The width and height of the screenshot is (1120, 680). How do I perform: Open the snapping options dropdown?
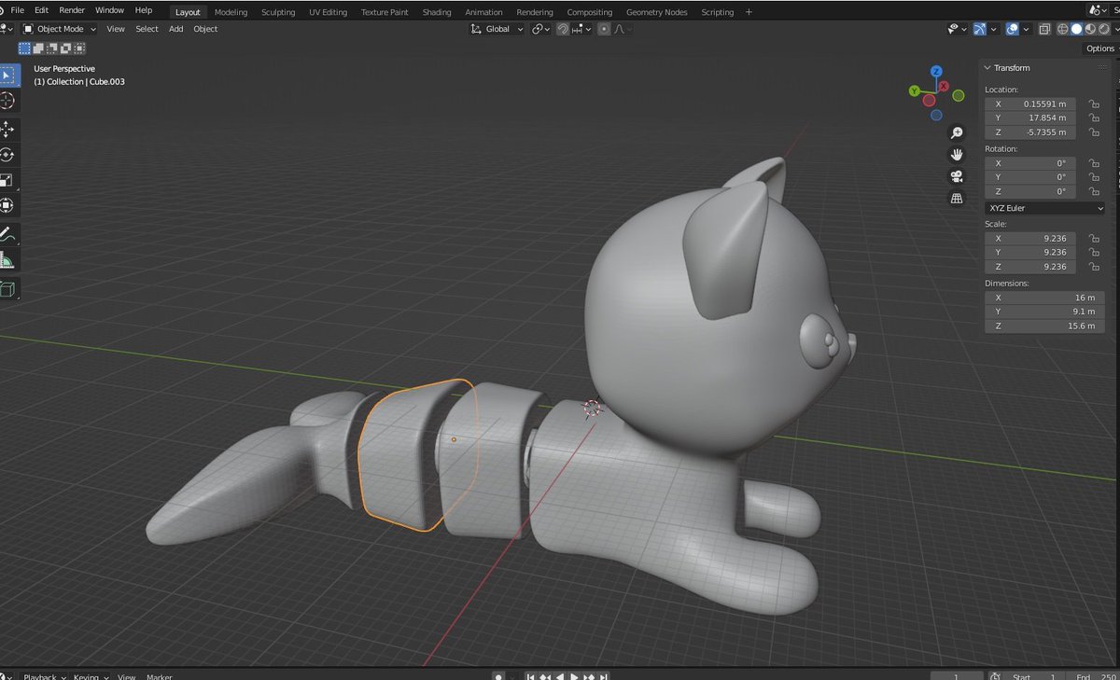click(x=582, y=29)
